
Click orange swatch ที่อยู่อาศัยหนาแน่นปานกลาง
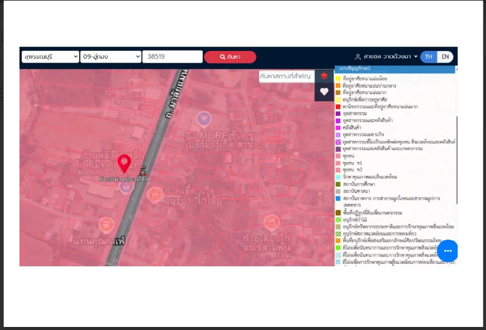pos(338,86)
